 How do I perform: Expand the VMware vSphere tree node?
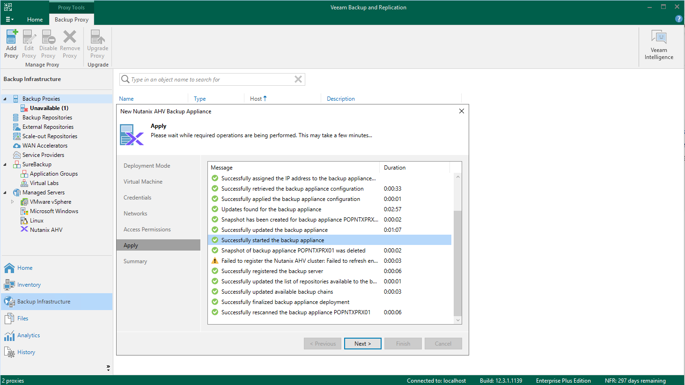click(12, 202)
